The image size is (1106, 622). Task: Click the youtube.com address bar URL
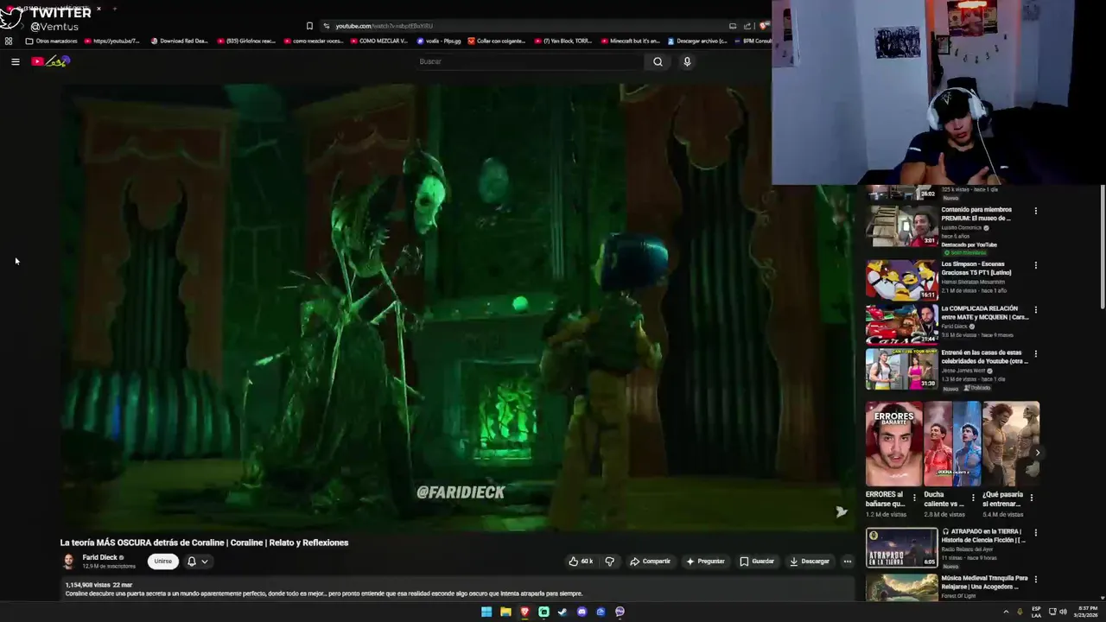click(384, 26)
